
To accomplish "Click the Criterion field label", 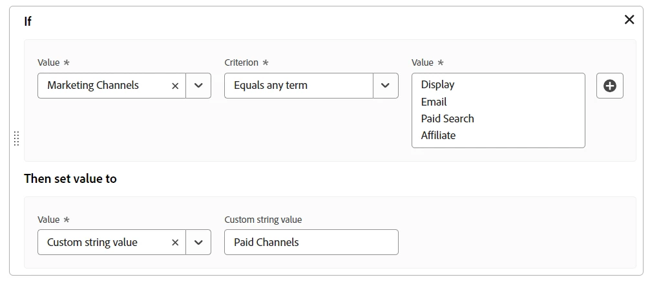I will [x=241, y=62].
